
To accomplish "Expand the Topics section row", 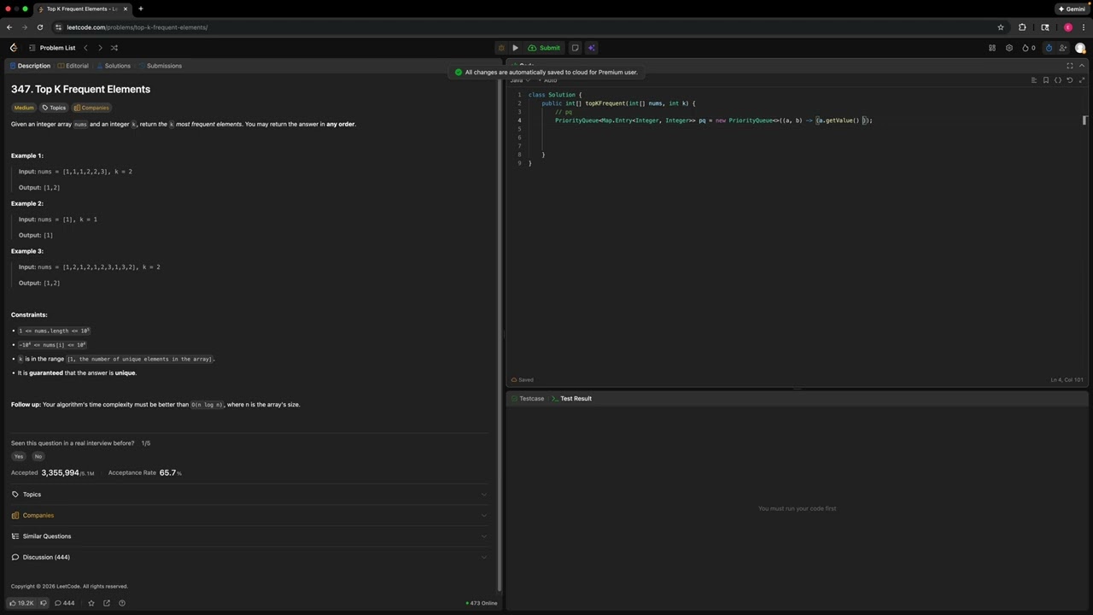I will pyautogui.click(x=249, y=495).
